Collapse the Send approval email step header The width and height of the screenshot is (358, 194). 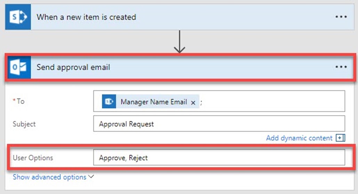tap(180, 67)
